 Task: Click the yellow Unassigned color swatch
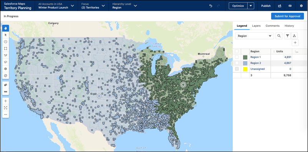[245, 69]
